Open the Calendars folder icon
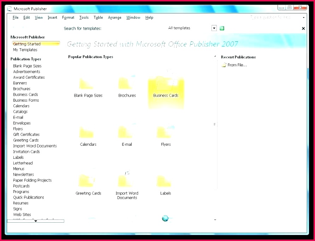Image resolution: width=315 pixels, height=241 pixels. 87,132
